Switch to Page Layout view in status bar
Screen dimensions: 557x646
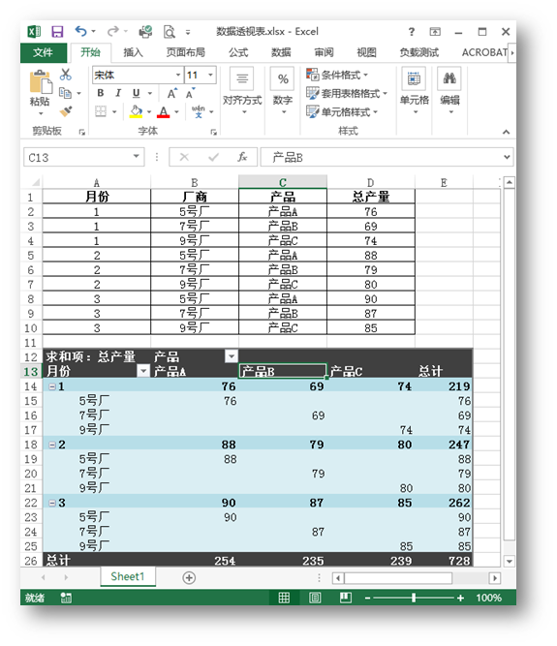tap(315, 598)
